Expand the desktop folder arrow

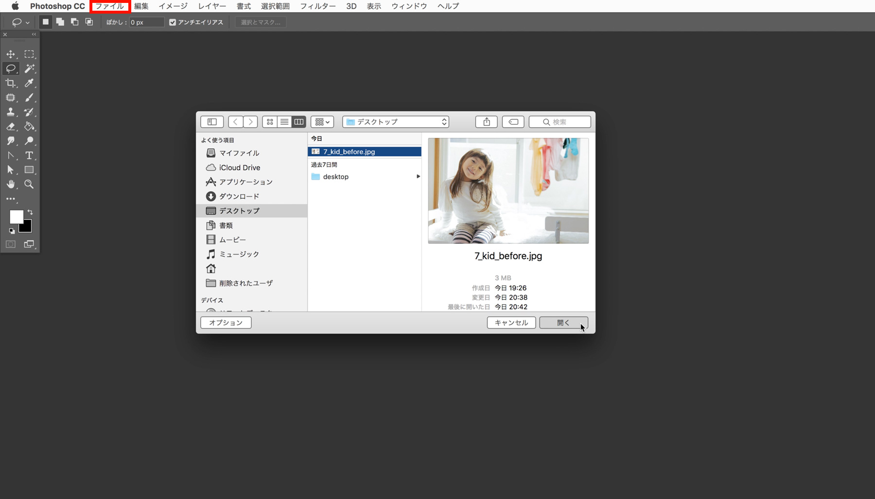pyautogui.click(x=418, y=176)
